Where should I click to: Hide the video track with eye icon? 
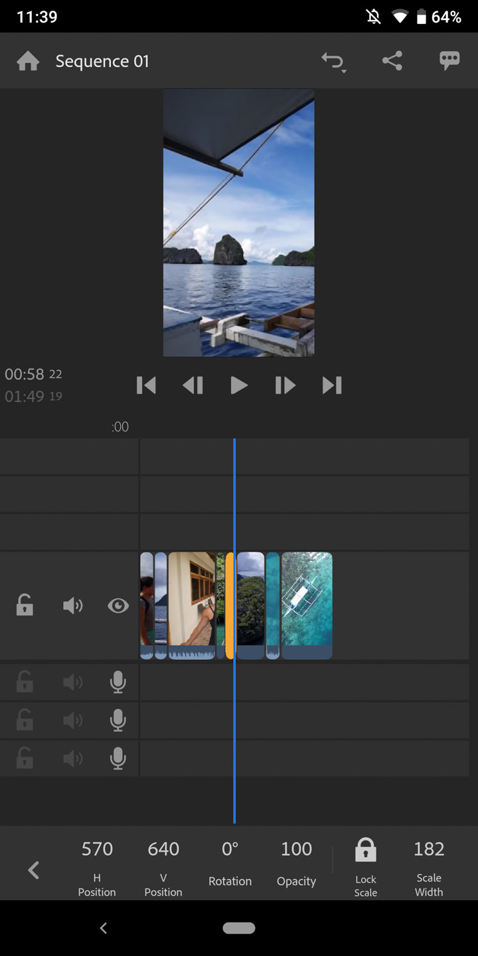pyautogui.click(x=118, y=605)
